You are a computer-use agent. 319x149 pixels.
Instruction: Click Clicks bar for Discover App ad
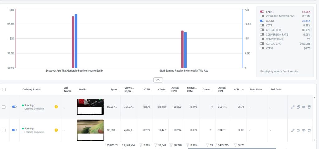(x=76, y=41)
